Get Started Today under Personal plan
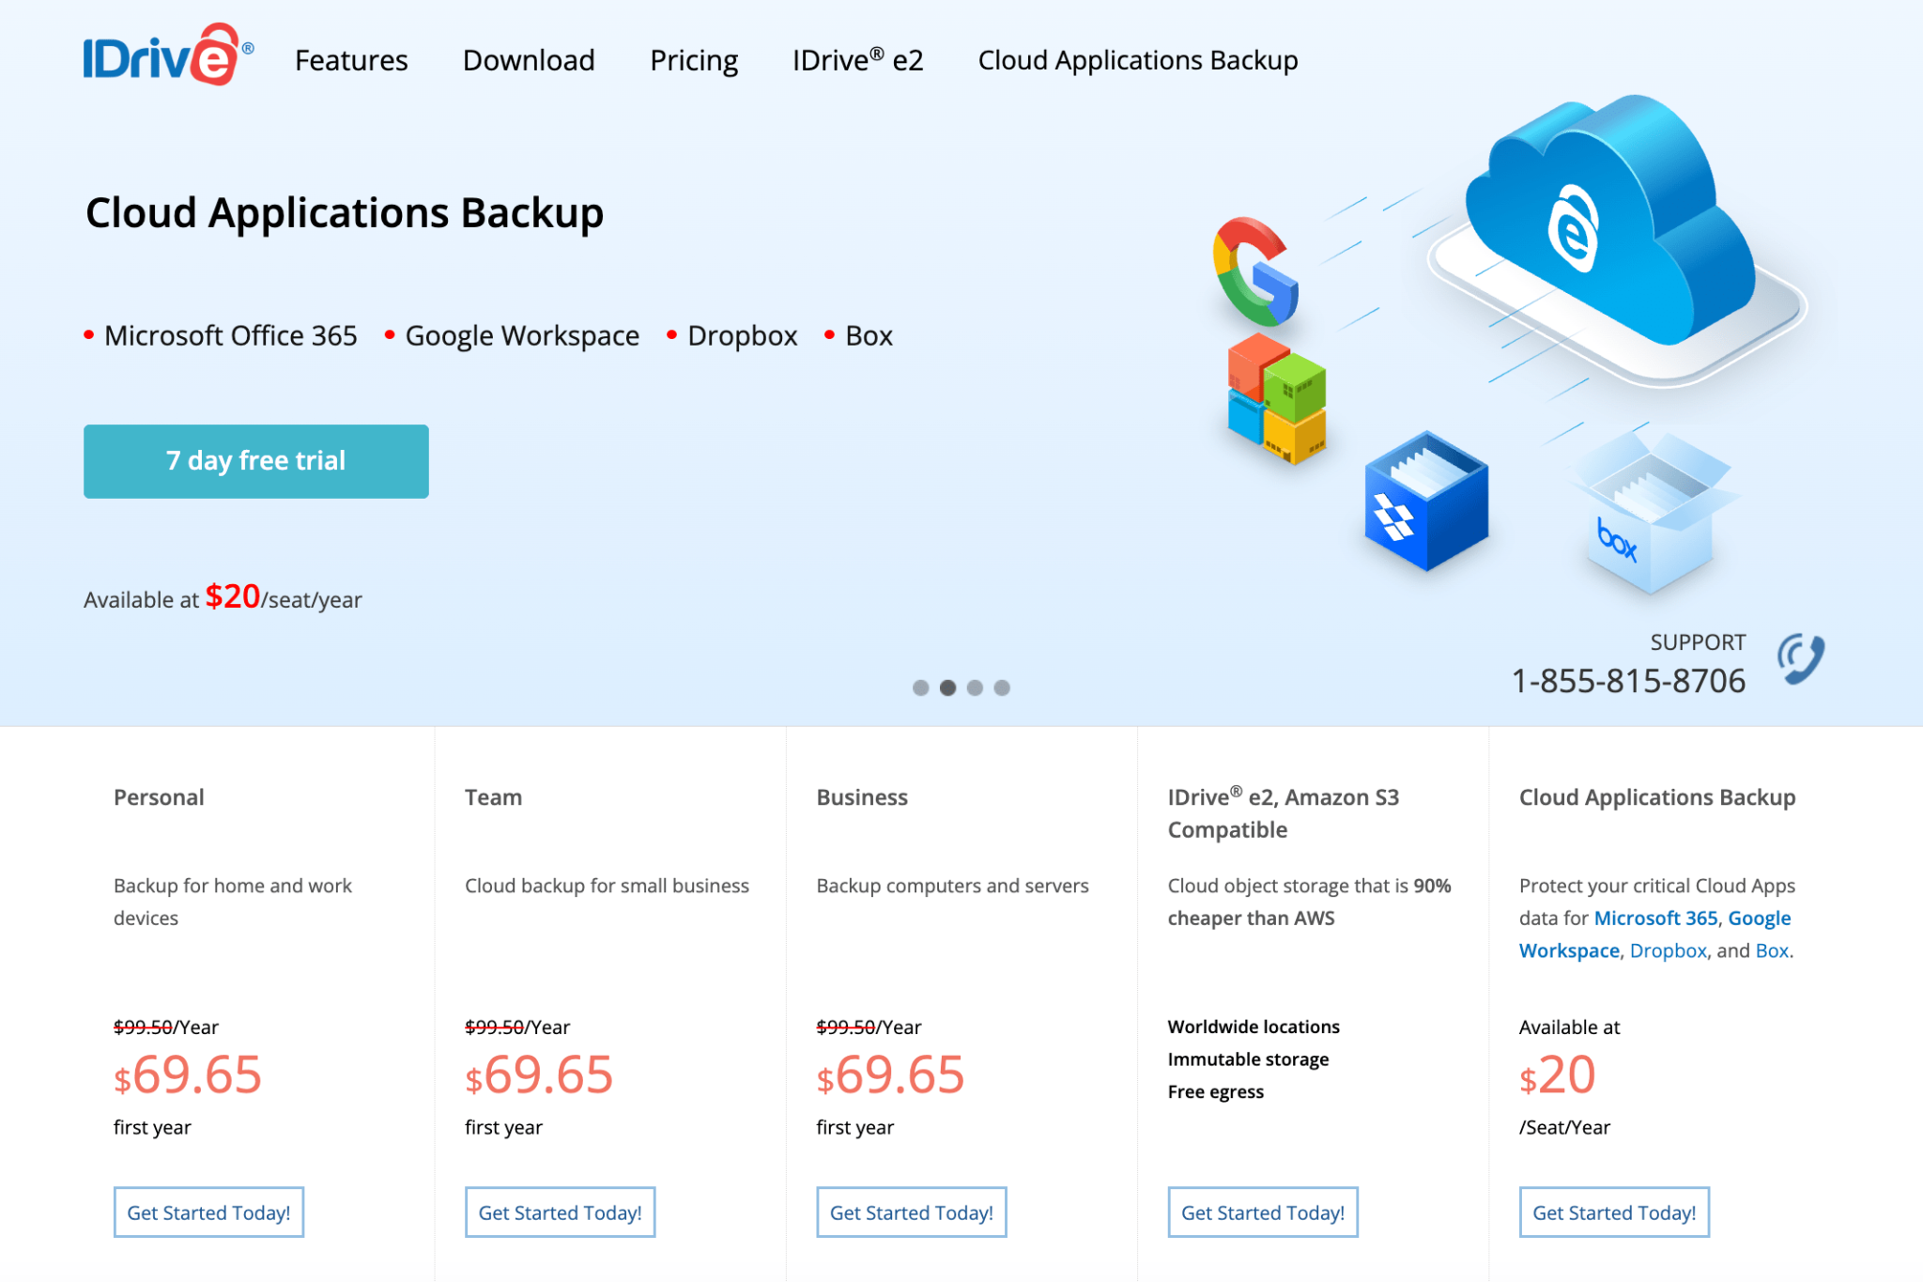The height and width of the screenshot is (1282, 1923). point(208,1212)
